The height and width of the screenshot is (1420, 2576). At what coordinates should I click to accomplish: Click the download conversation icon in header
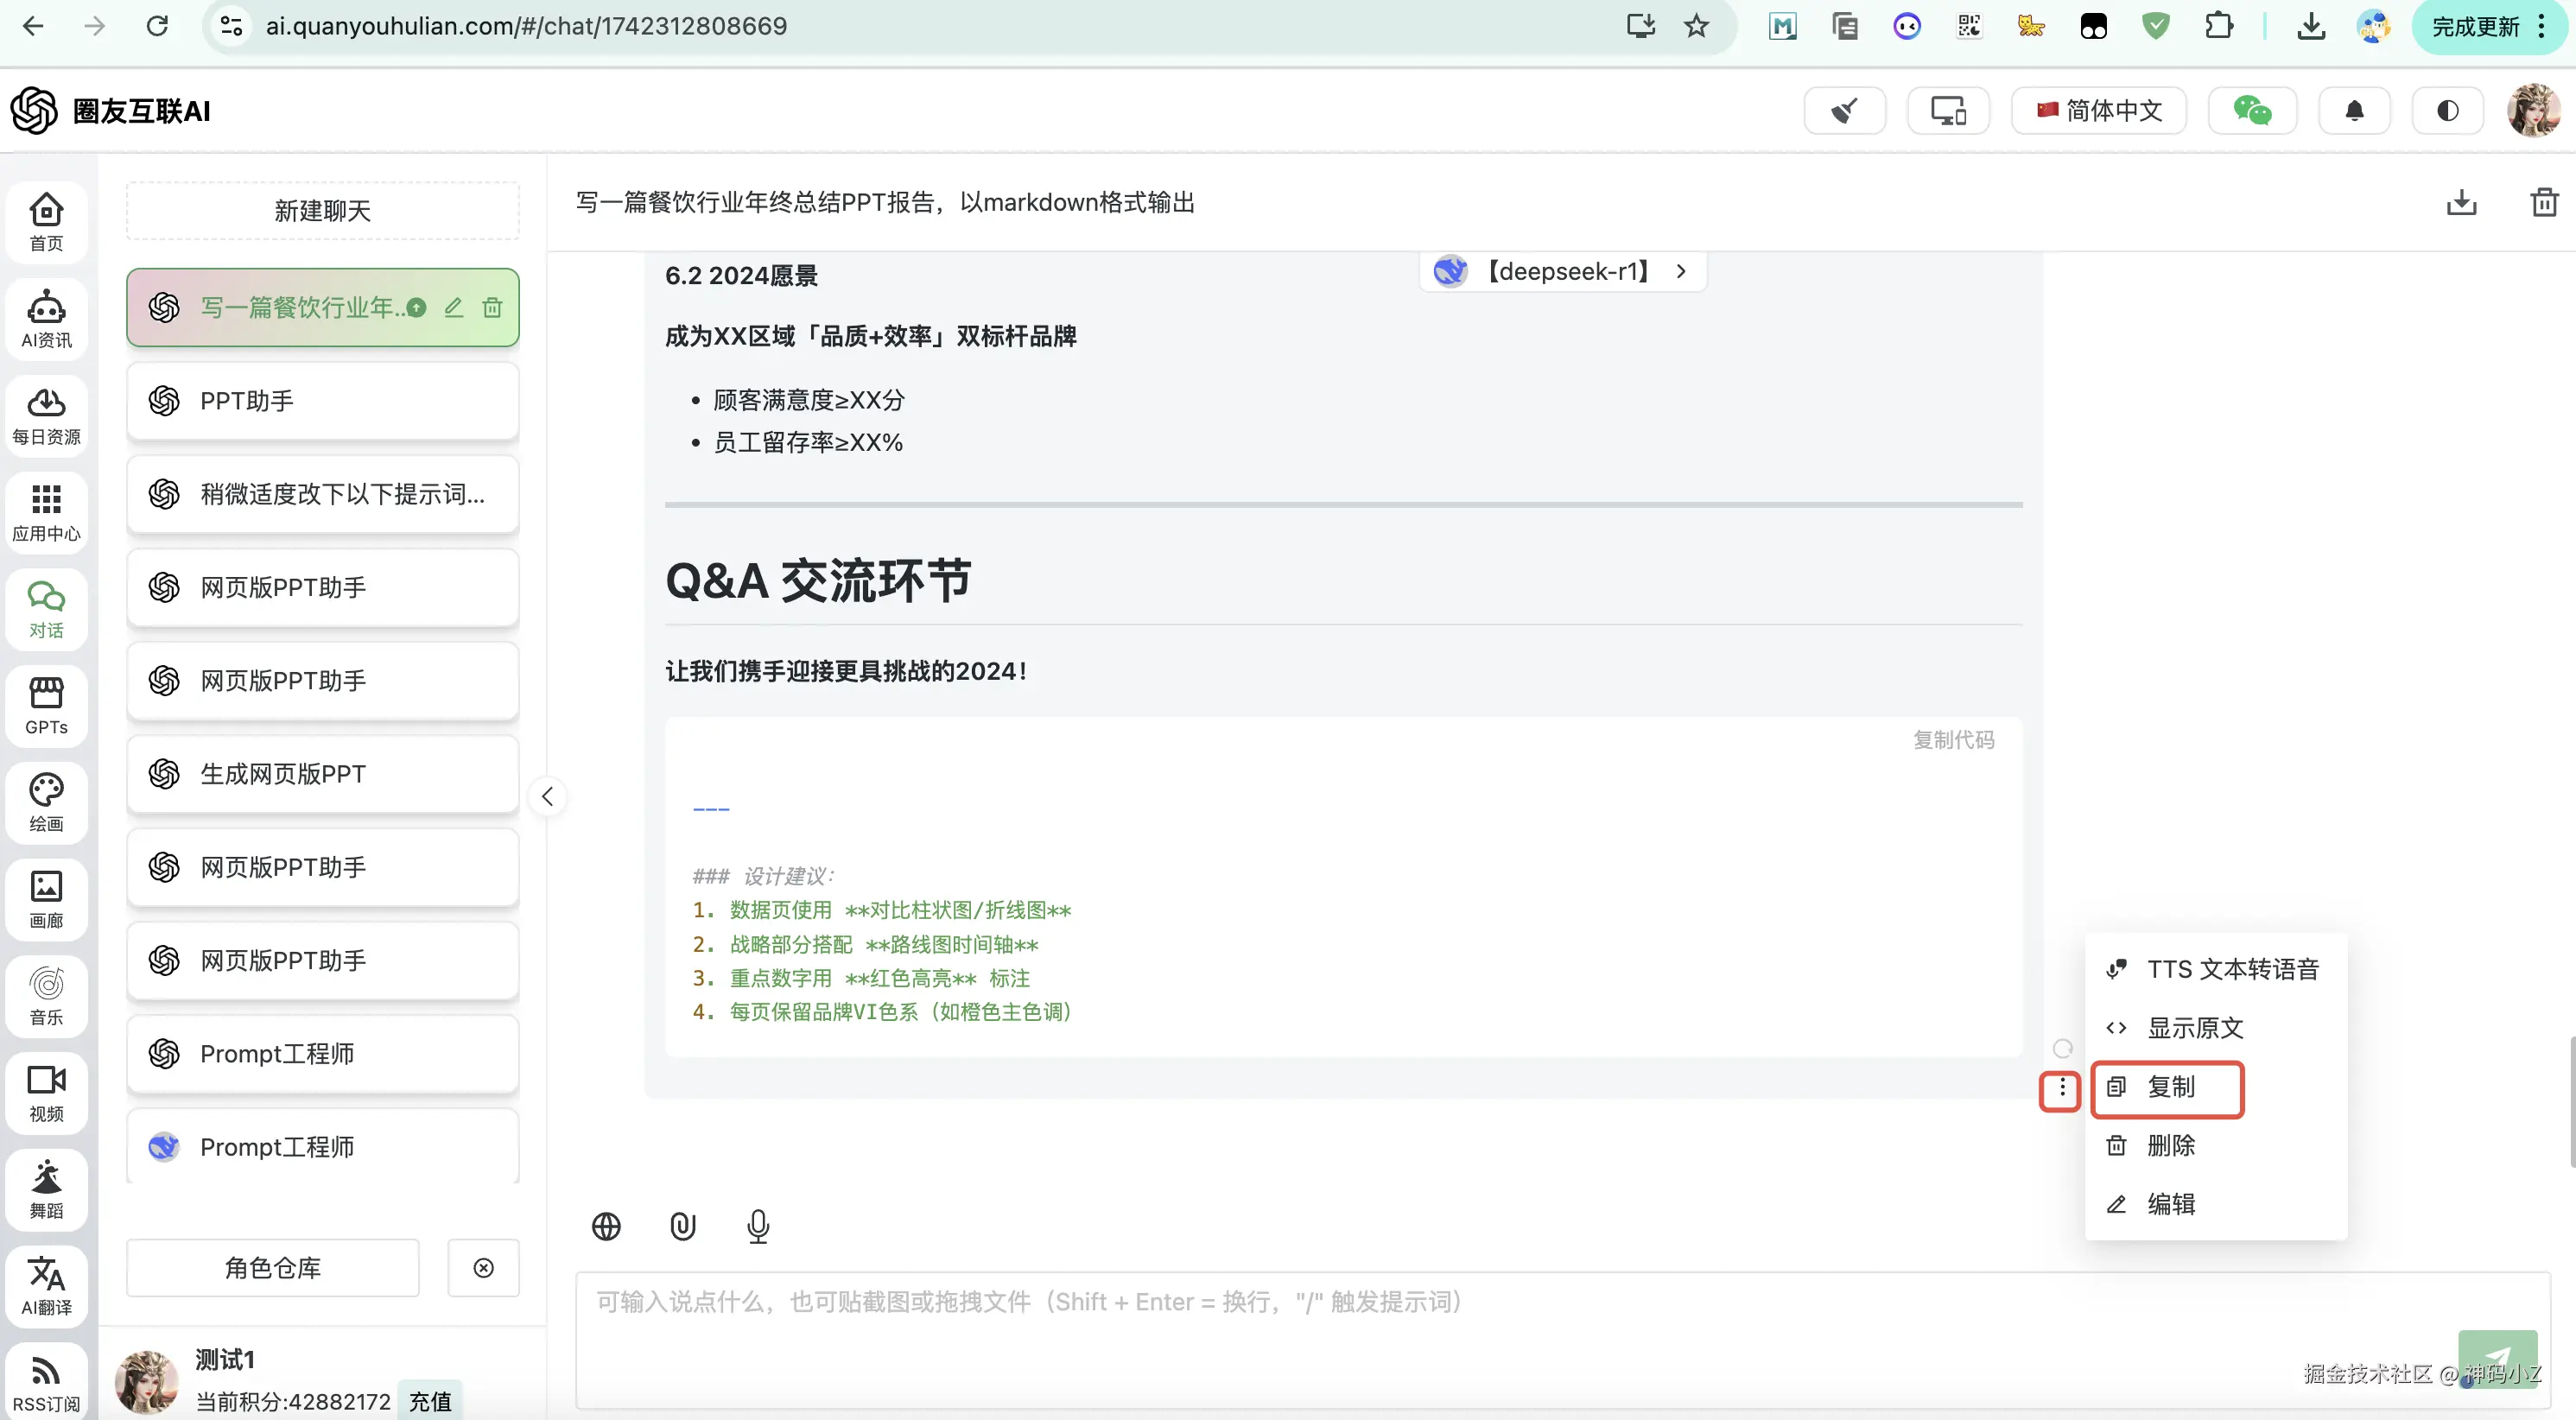point(2461,203)
